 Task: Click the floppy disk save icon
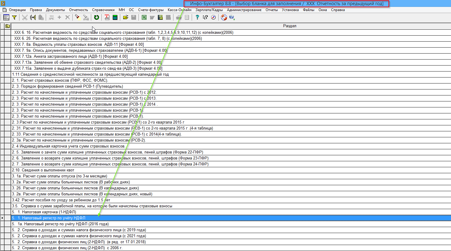pos(134,18)
